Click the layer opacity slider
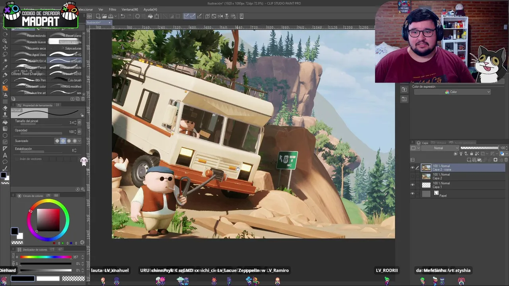Viewport: 509px width, 286px height. [480, 148]
